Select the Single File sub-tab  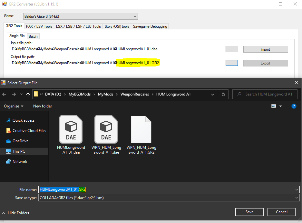[17, 36]
